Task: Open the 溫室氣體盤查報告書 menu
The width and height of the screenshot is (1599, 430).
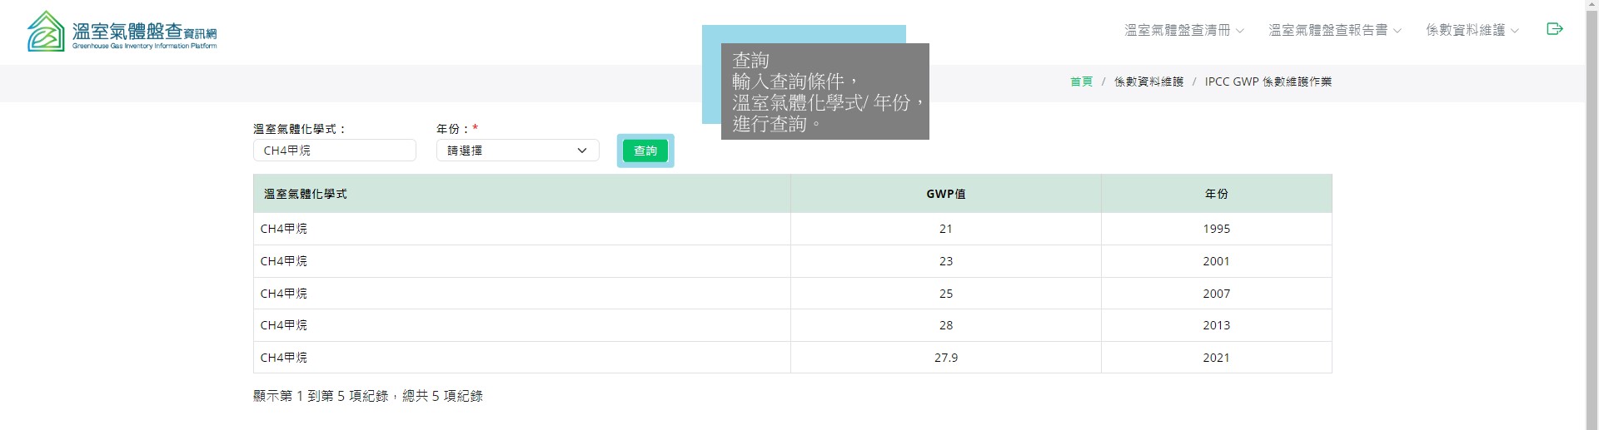Action: [1334, 31]
